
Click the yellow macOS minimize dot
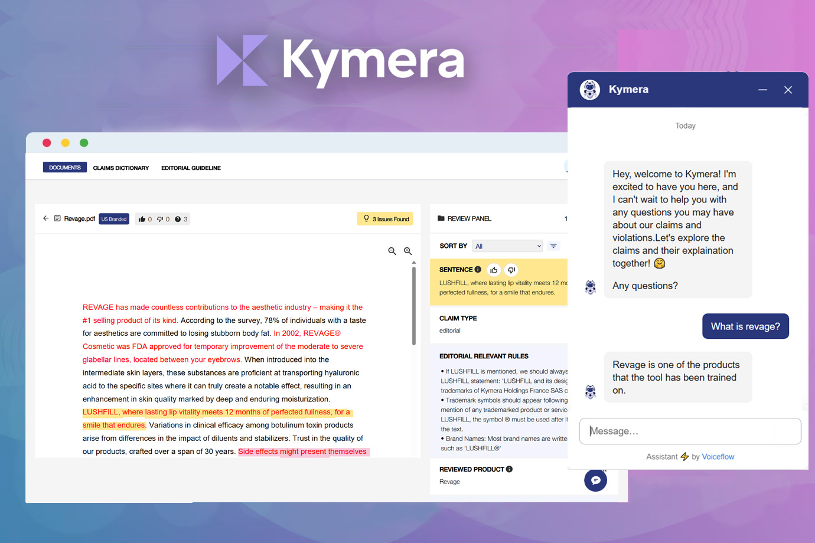(x=66, y=143)
